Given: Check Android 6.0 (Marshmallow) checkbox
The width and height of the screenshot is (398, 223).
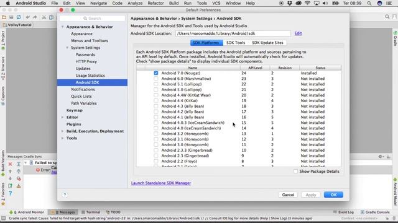Looking at the screenshot, I should (x=156, y=79).
